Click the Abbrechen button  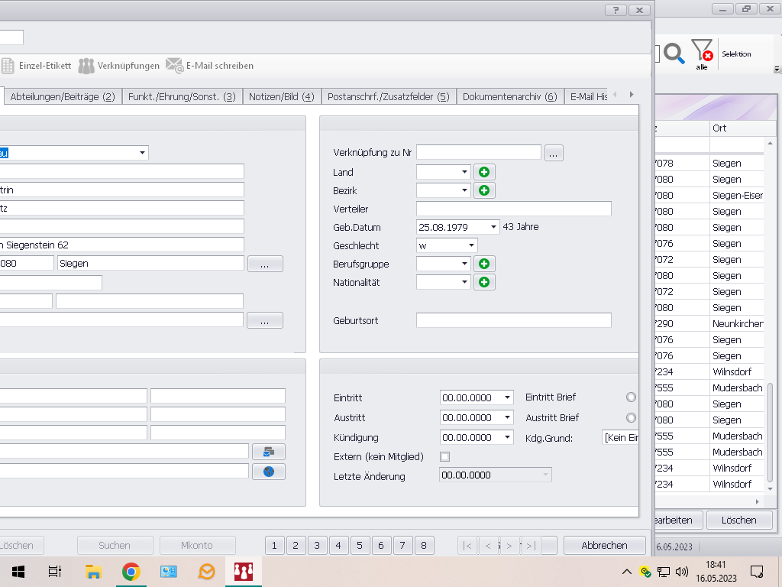click(x=604, y=545)
